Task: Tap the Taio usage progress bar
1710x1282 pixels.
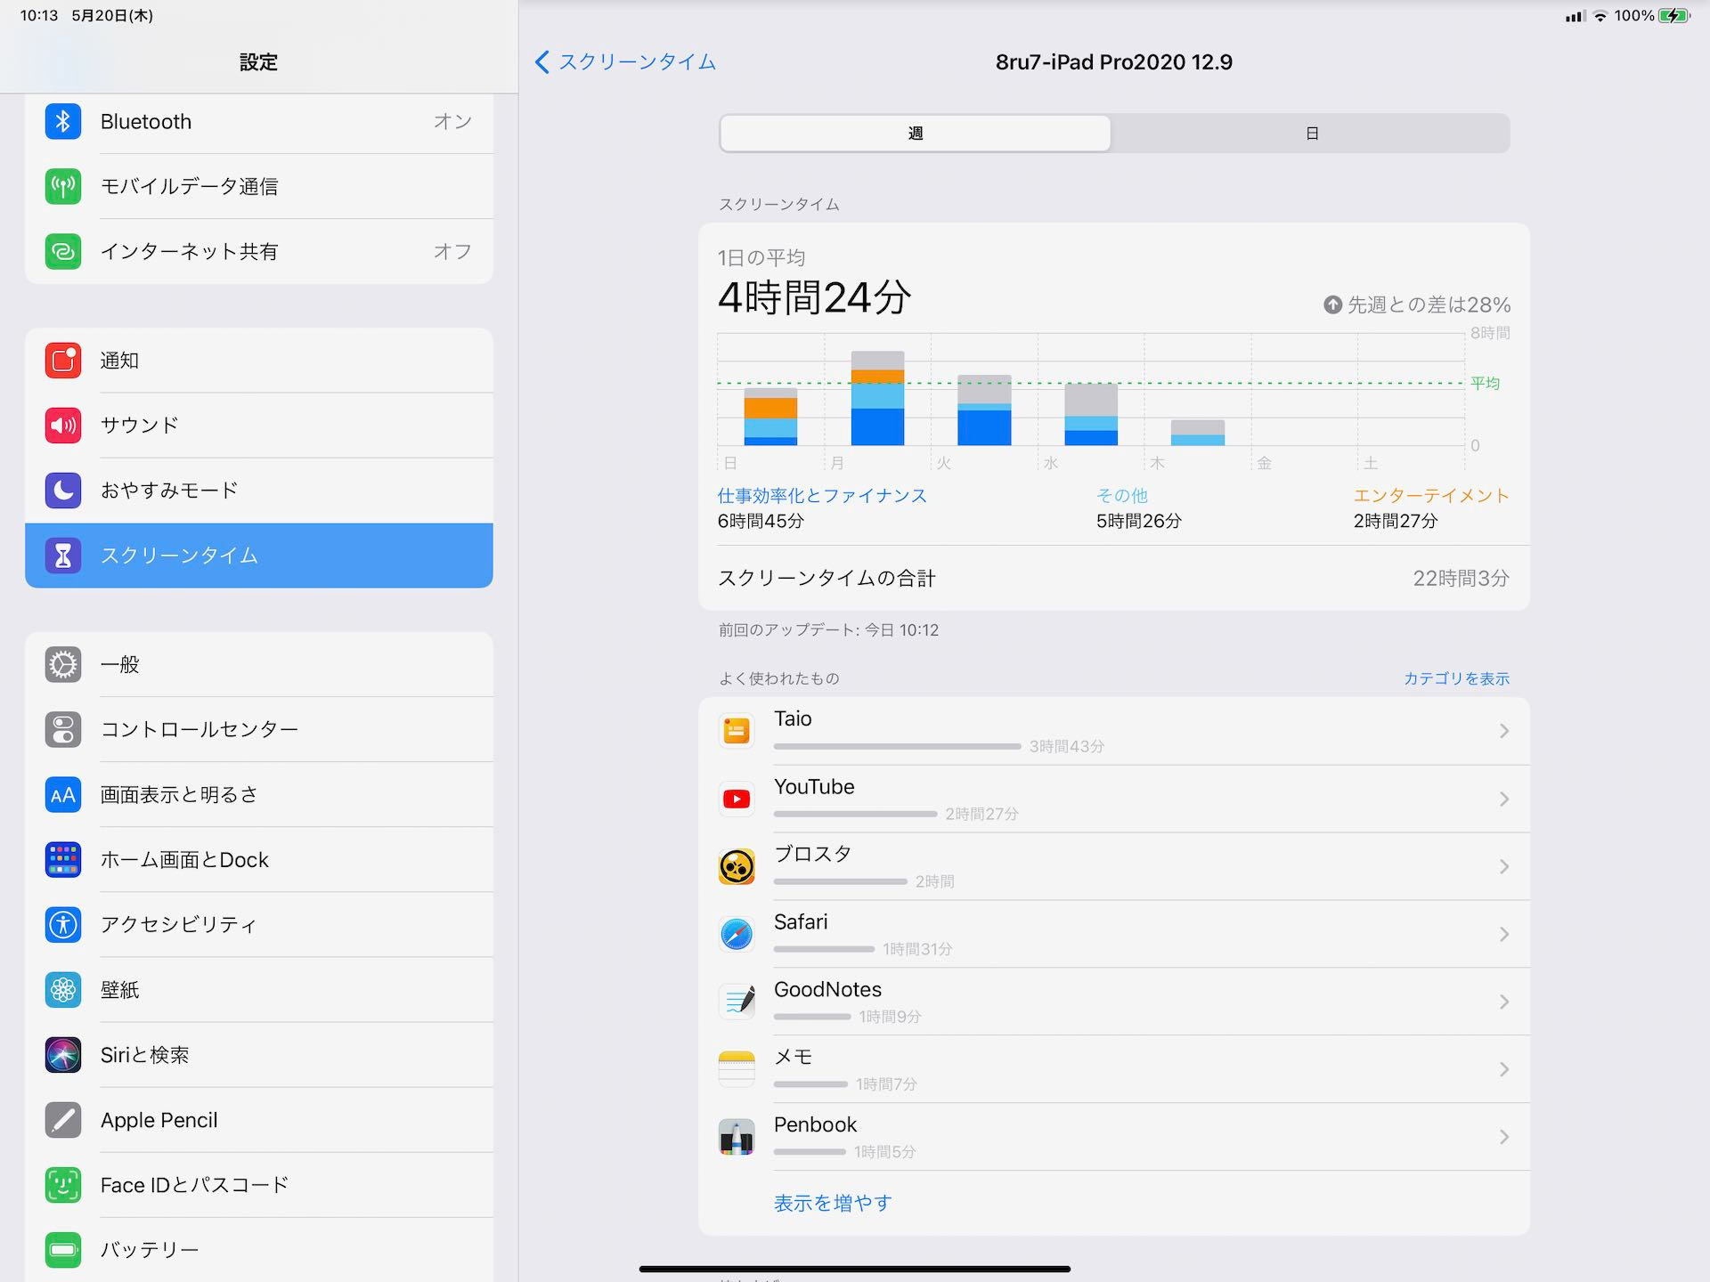Action: [897, 746]
